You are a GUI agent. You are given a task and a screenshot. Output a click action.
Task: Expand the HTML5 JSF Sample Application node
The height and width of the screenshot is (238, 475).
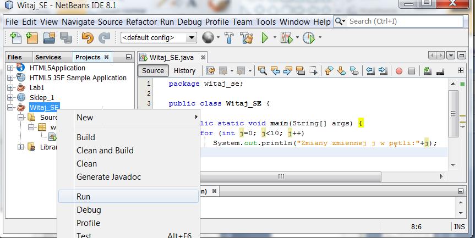click(x=10, y=78)
